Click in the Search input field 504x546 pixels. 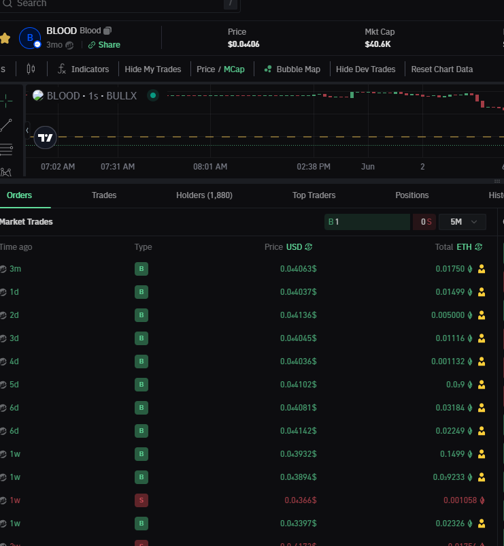coord(118,4)
